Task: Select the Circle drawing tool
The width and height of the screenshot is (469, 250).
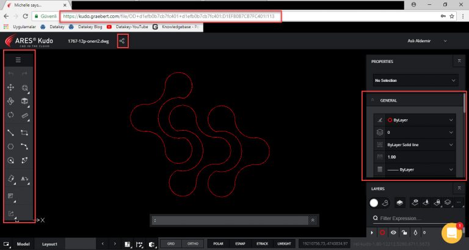Action: pos(10,147)
